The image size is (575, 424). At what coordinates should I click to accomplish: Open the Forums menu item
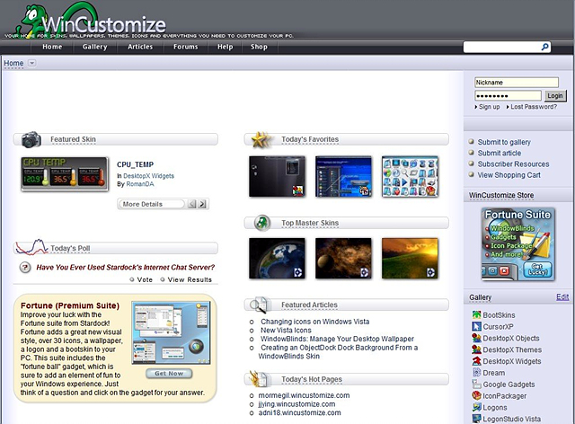click(186, 47)
